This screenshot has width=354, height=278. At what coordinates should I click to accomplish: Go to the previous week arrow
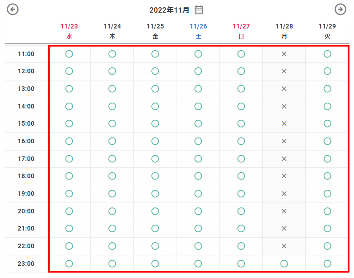[13, 9]
